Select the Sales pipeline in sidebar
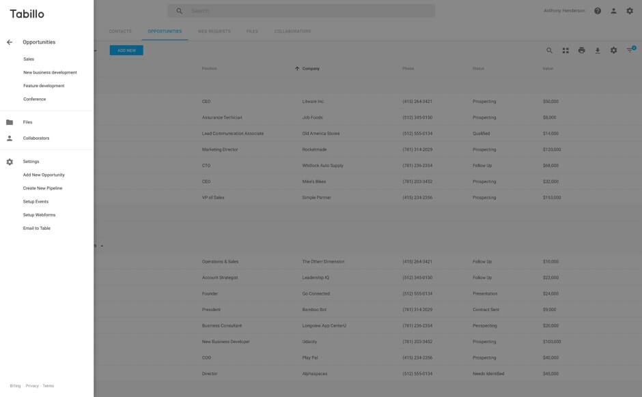Screen dimensions: 642x397 click(x=29, y=59)
